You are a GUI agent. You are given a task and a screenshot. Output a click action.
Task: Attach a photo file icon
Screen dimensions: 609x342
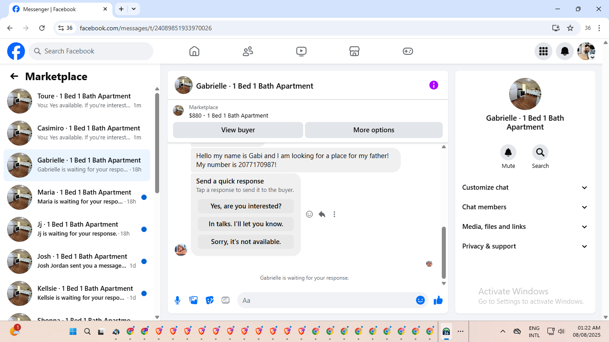pyautogui.click(x=193, y=300)
